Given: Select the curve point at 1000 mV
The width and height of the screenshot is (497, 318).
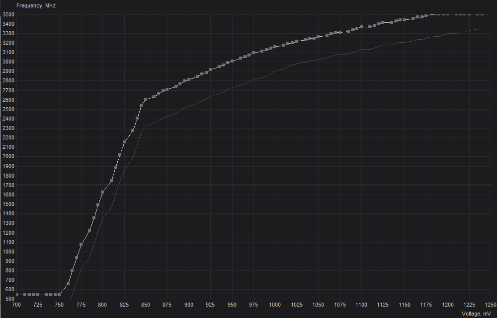Looking at the screenshot, I should (275, 47).
